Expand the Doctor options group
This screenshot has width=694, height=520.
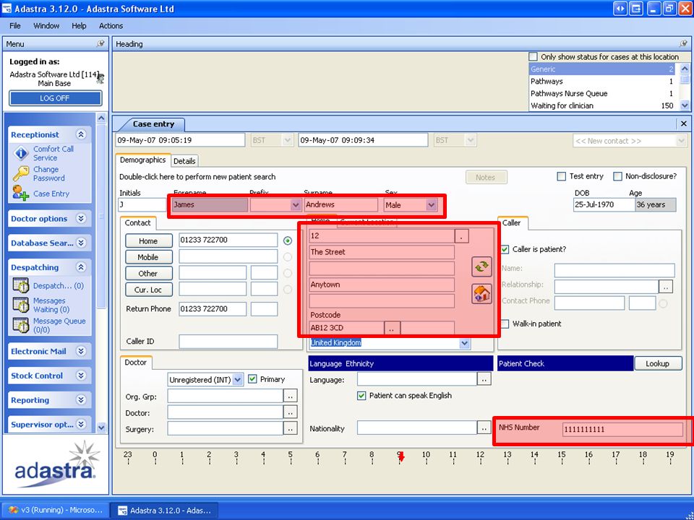click(x=81, y=218)
